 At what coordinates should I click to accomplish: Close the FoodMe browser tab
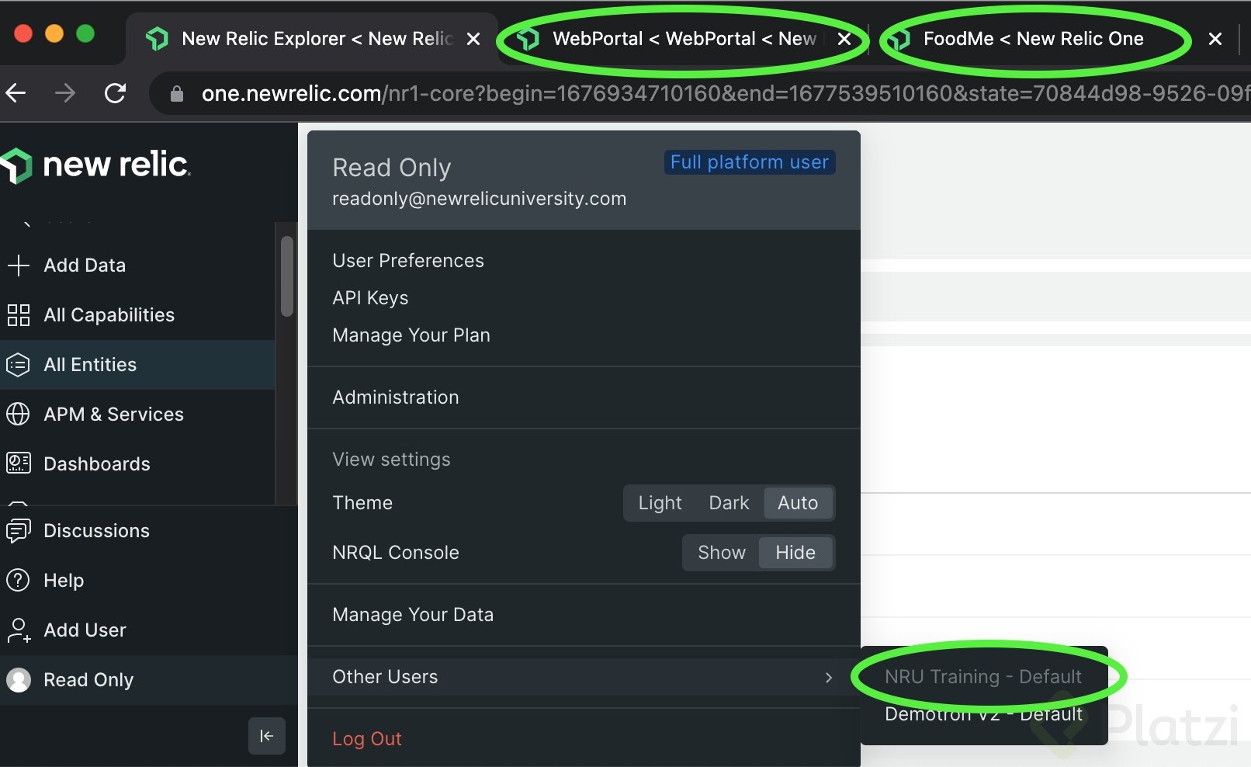coord(1215,39)
